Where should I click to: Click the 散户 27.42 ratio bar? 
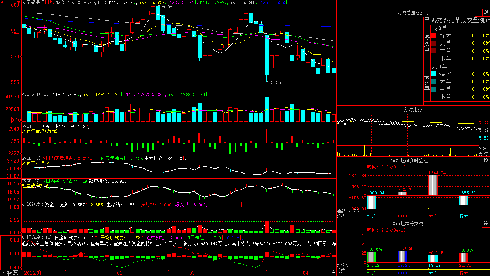(x=371, y=257)
